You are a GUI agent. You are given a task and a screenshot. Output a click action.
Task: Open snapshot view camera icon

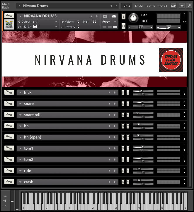[x=105, y=16]
